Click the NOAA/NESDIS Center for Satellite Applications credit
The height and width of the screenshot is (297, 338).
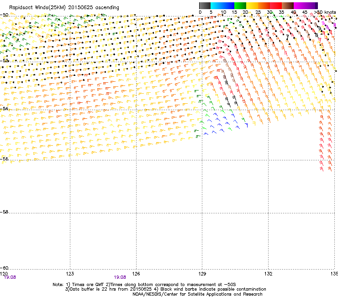tap(197, 294)
